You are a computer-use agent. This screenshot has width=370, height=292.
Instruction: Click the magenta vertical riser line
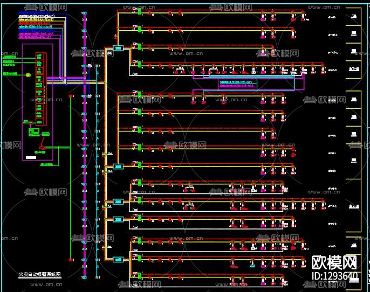click(x=84, y=162)
